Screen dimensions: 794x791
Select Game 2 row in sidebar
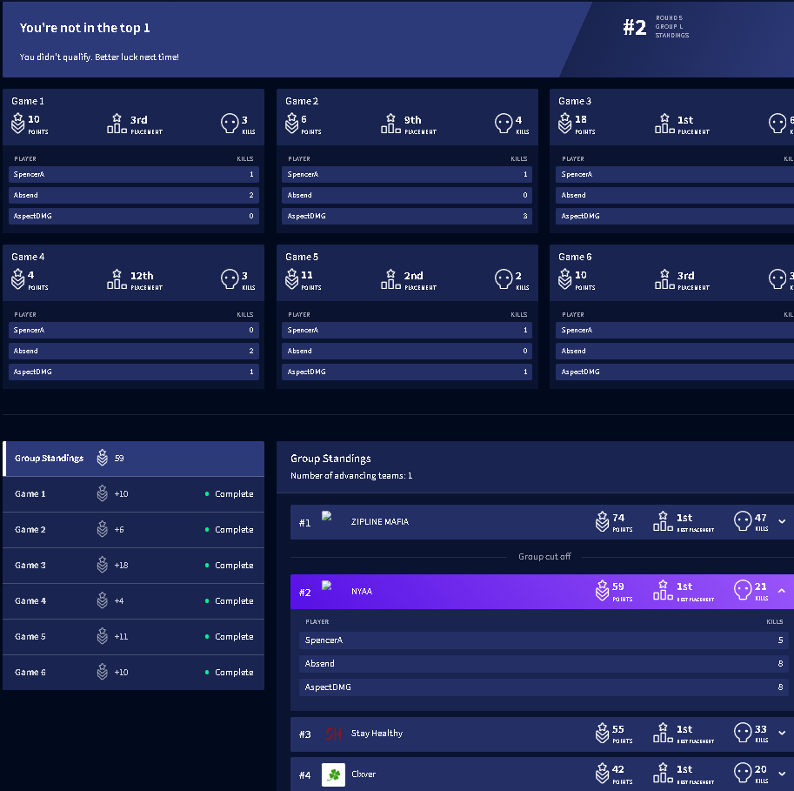pos(134,530)
